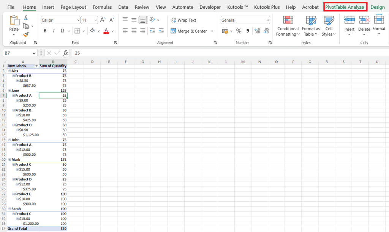This screenshot has height=232, width=389.
Task: Open the Row Labels filter dropdown
Action: click(36, 66)
